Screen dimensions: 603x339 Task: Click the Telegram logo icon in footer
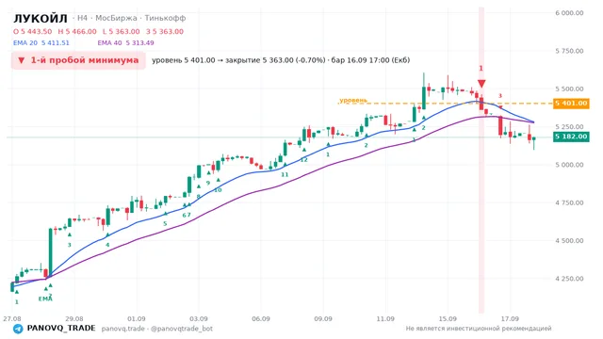click(x=18, y=329)
